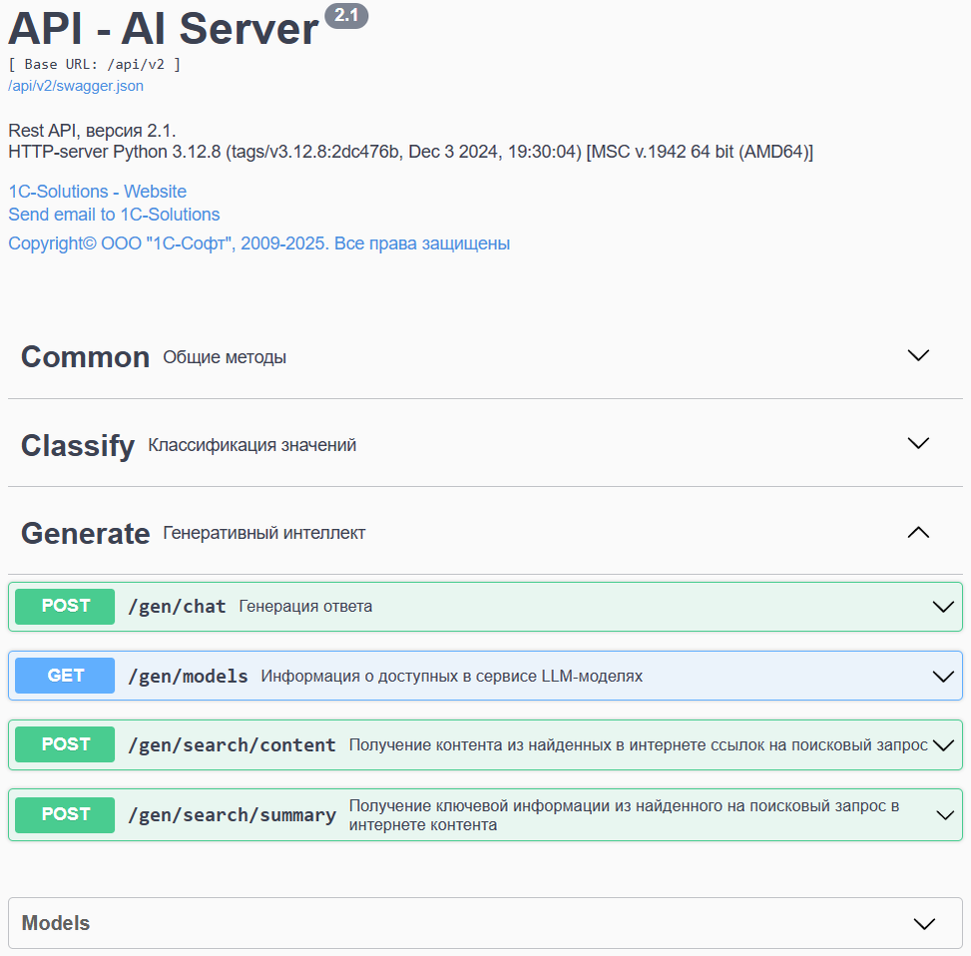Expand the /gen/models endpoint arrow

click(942, 677)
